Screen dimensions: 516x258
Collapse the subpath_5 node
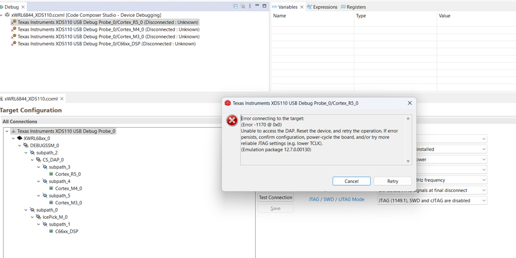pyautogui.click(x=39, y=196)
